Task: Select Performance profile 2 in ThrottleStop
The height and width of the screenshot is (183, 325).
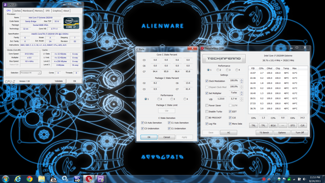Action: [218, 70]
